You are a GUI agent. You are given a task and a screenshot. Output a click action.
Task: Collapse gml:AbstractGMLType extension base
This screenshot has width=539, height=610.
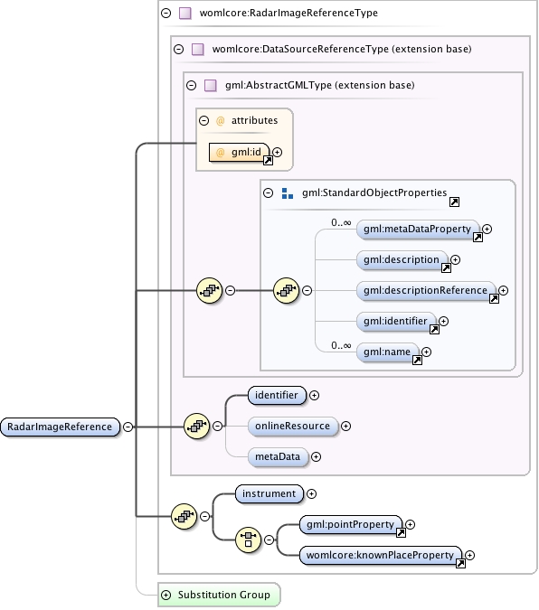(x=191, y=85)
